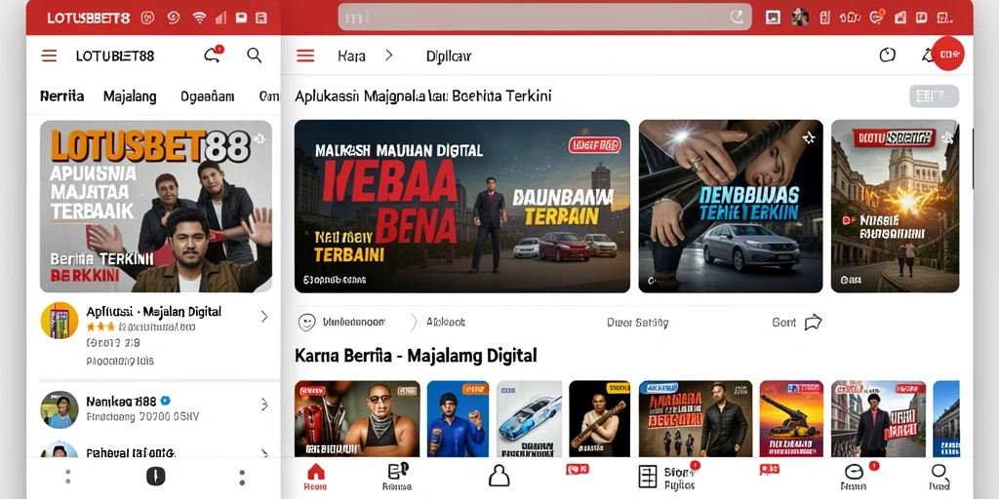Click the Diplicar breadcrumb item
The image size is (999, 499).
pos(449,56)
